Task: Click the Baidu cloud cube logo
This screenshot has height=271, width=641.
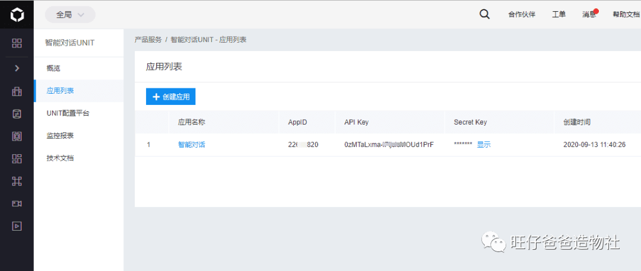Action: click(17, 15)
